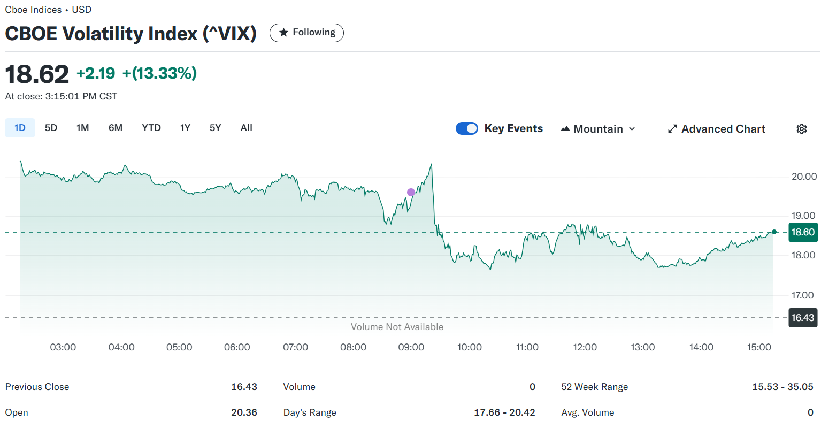This screenshot has width=821, height=421.
Task: Click the 03:00 time axis label
Action: [63, 347]
